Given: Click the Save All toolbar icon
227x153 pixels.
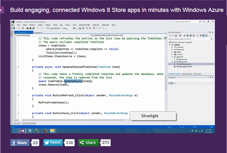Looking at the screenshot, I should click(33, 28).
